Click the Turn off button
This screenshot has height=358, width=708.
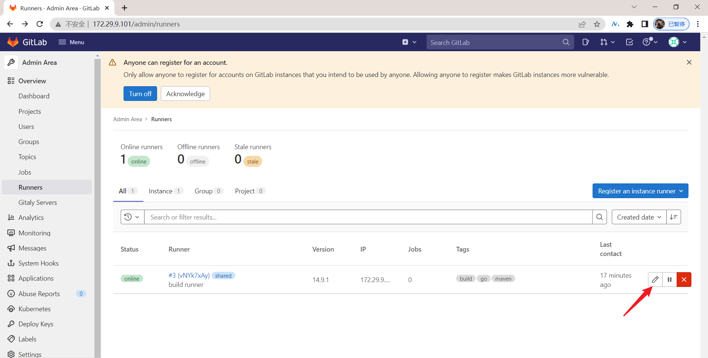140,94
